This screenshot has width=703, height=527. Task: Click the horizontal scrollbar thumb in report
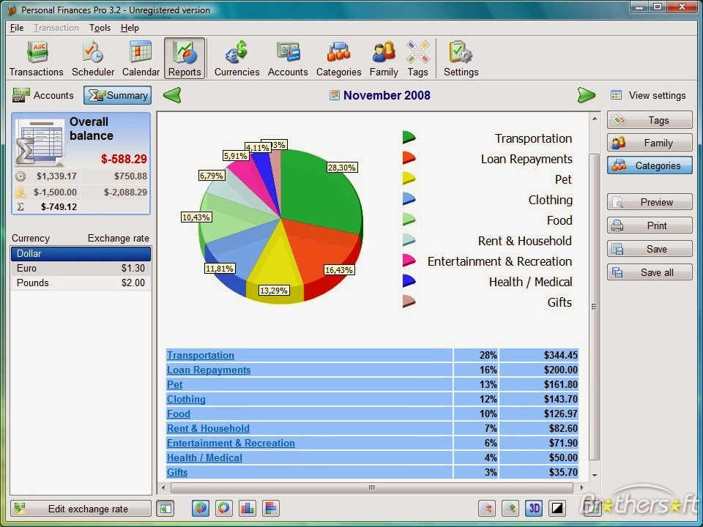click(372, 487)
